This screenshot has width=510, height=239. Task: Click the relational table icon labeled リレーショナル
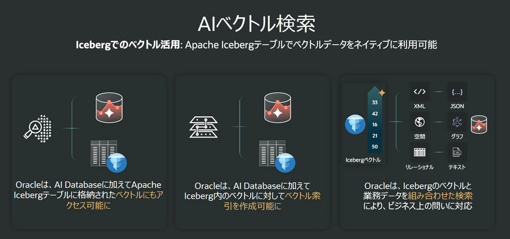pos(420,152)
